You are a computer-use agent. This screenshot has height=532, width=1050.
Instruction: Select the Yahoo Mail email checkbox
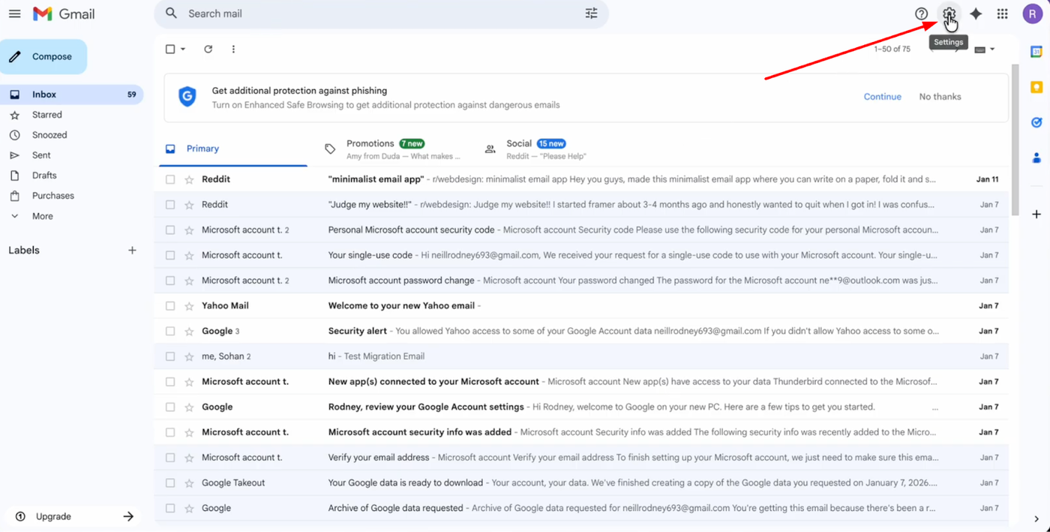170,306
